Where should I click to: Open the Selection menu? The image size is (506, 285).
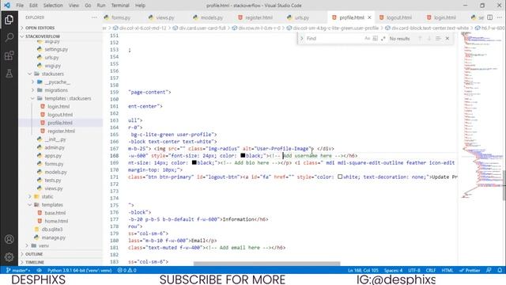[x=53, y=6]
